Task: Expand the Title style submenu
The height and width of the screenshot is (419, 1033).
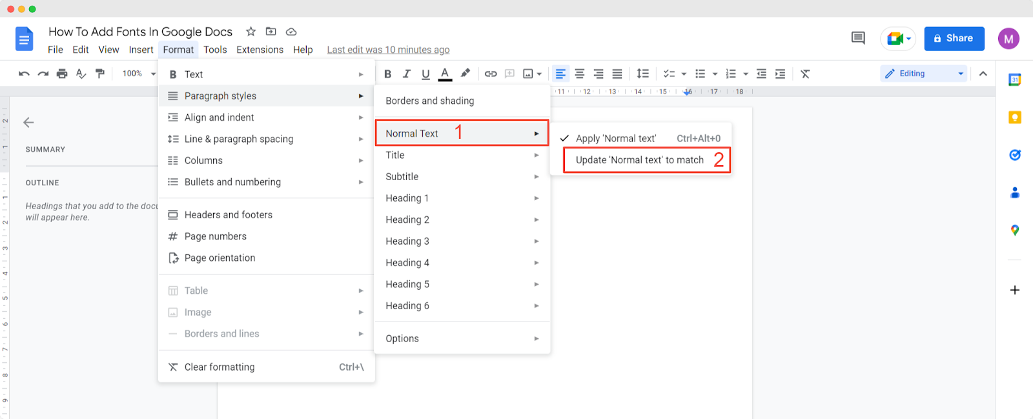Action: click(462, 155)
